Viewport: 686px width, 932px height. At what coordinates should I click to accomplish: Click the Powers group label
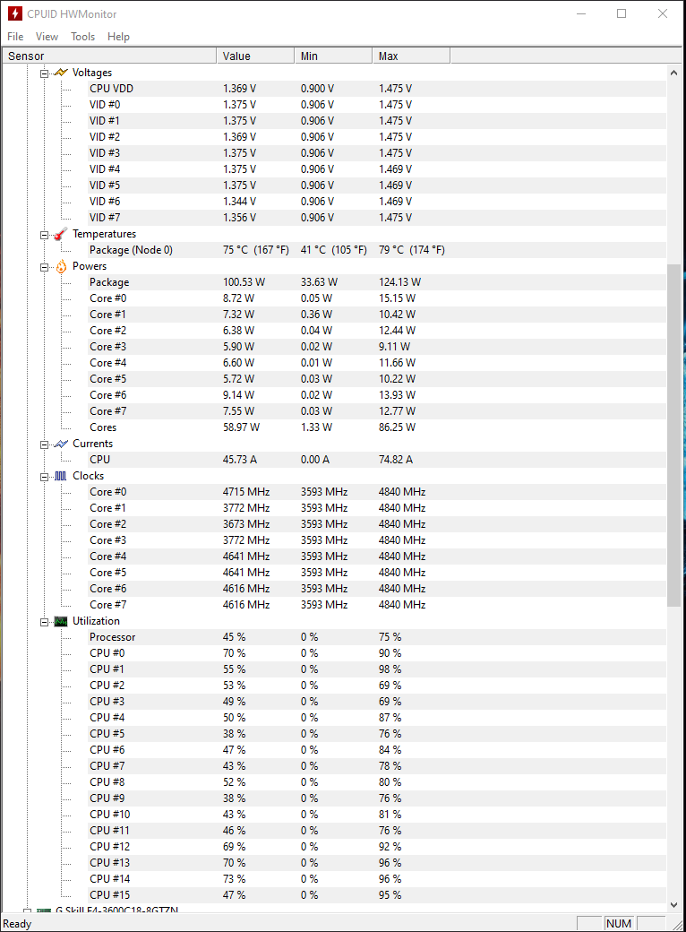tap(89, 265)
